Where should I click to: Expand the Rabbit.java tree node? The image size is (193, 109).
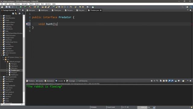pyautogui.click(x=7, y=75)
